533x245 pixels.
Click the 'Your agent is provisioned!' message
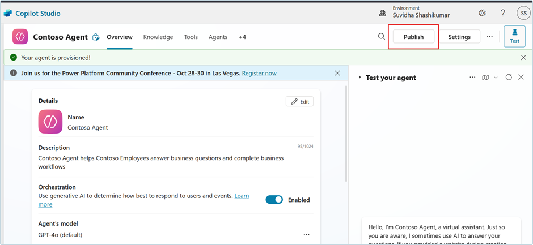click(56, 58)
